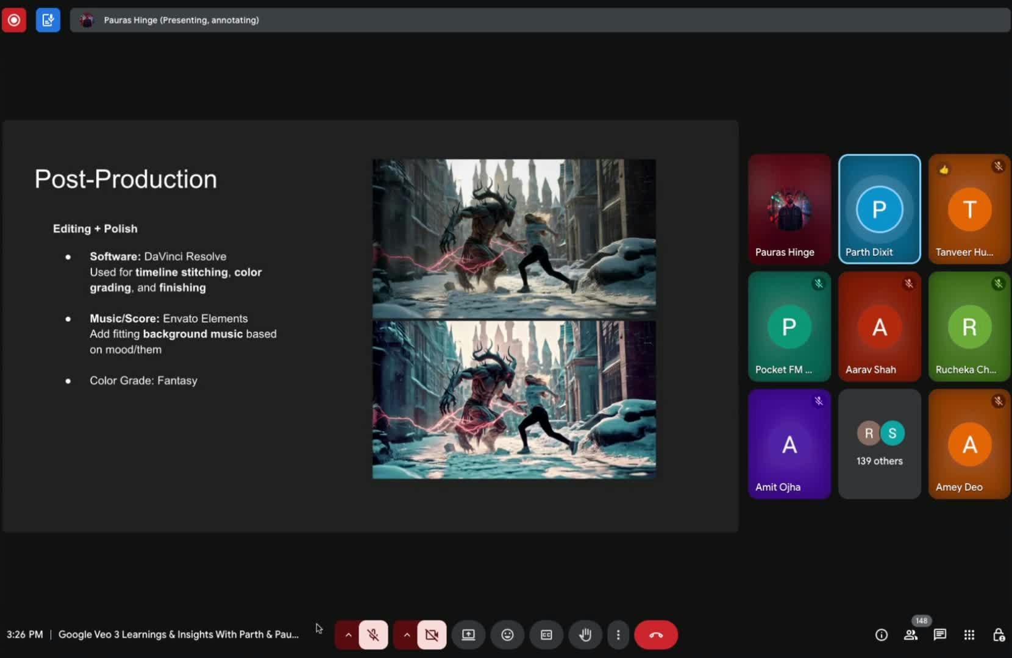
Task: Open meeting details info icon
Action: [882, 635]
